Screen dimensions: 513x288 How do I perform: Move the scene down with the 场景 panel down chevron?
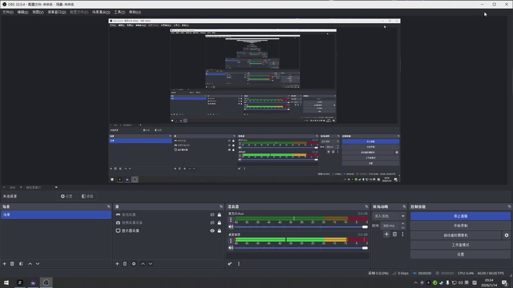tap(38, 264)
